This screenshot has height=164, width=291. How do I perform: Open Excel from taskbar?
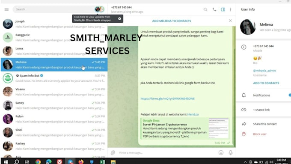coord(102,161)
